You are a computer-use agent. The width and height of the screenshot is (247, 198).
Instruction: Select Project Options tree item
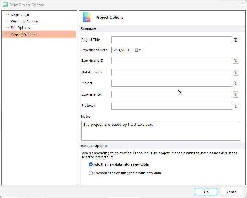click(x=39, y=34)
